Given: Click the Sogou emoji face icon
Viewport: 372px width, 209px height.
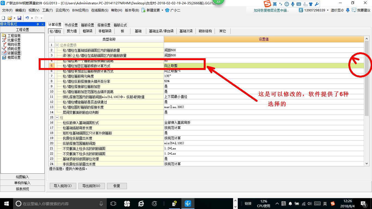Looking at the screenshot, I should 286,4.
